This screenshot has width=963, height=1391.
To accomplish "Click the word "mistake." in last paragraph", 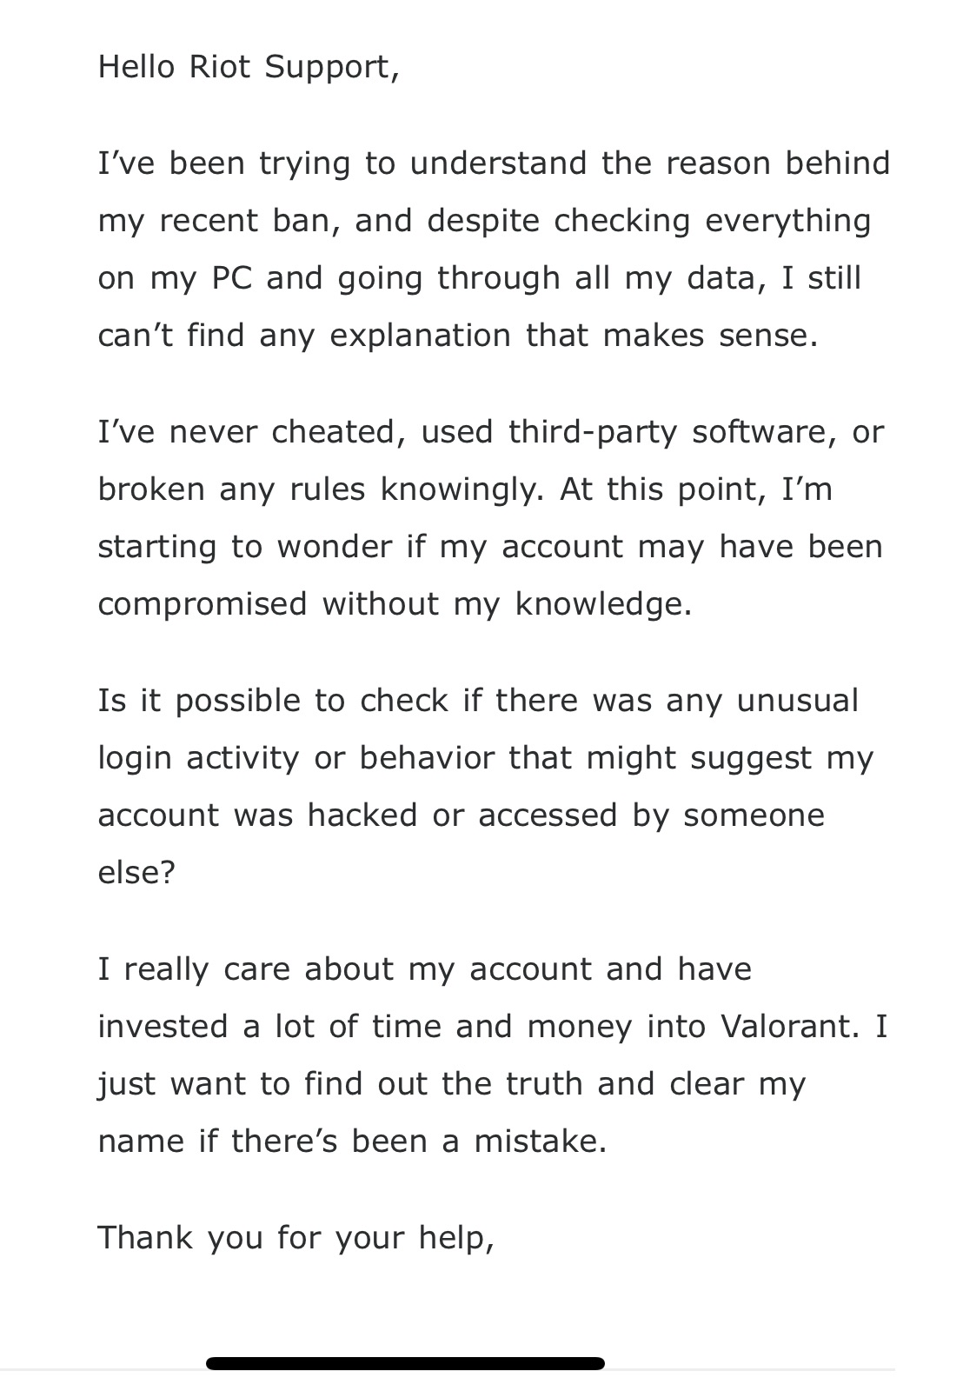I will click(x=540, y=1141).
